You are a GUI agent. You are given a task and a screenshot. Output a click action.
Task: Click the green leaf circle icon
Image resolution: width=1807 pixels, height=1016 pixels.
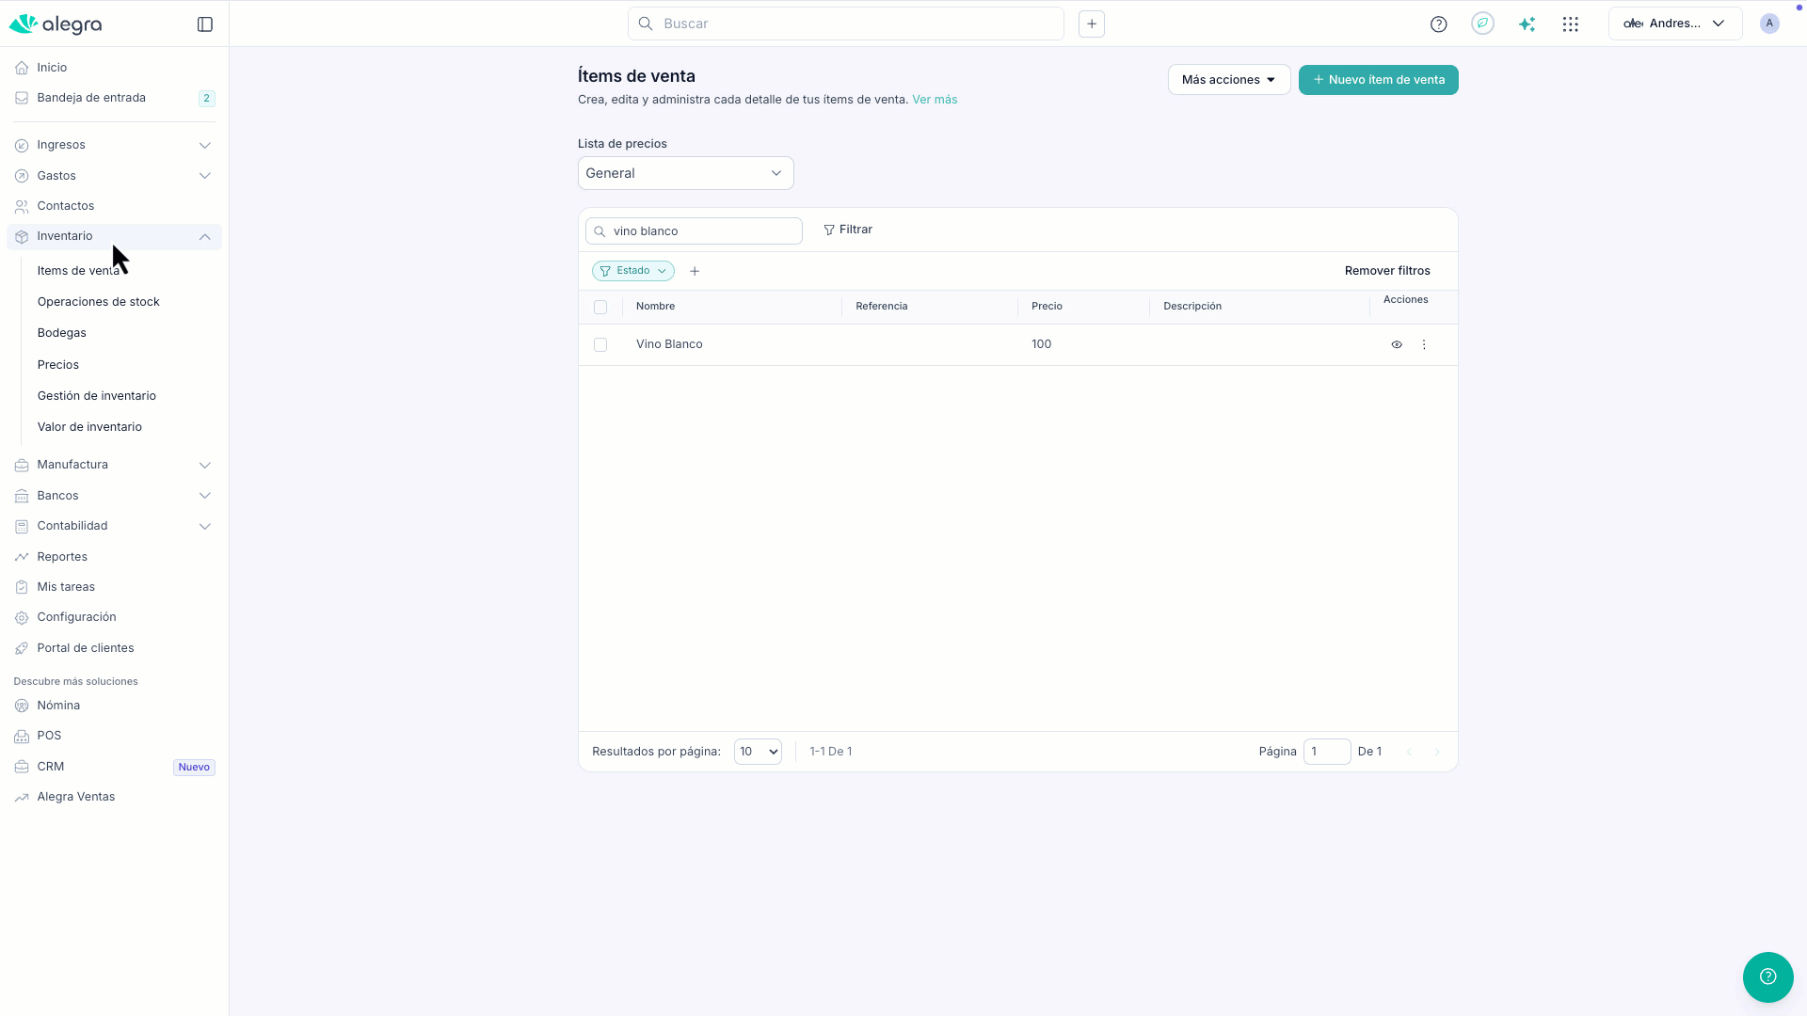(1482, 24)
